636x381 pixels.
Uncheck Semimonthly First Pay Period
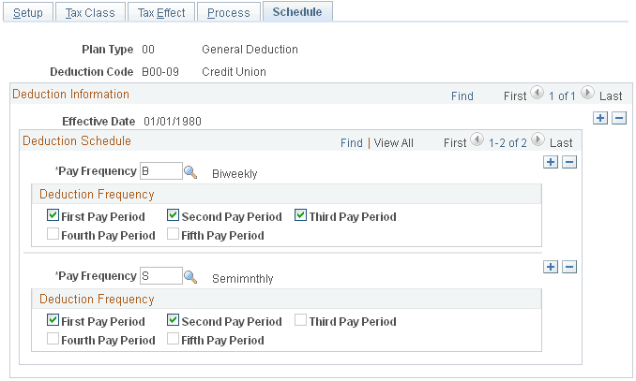53,320
